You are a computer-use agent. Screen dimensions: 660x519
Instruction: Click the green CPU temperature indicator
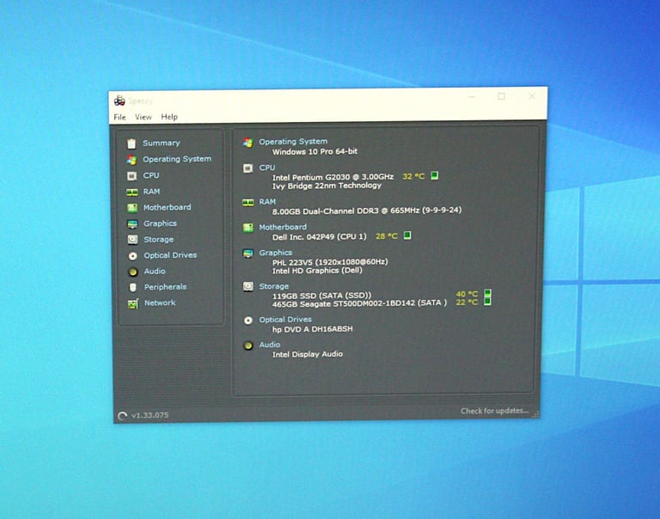tap(434, 175)
